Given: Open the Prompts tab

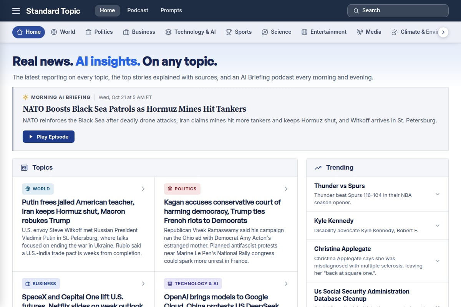Looking at the screenshot, I should click(171, 10).
